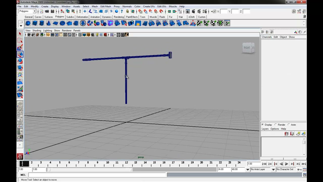The width and height of the screenshot is (323, 182).
Task: Select the Universal Manipulator tool
Action: (20, 75)
